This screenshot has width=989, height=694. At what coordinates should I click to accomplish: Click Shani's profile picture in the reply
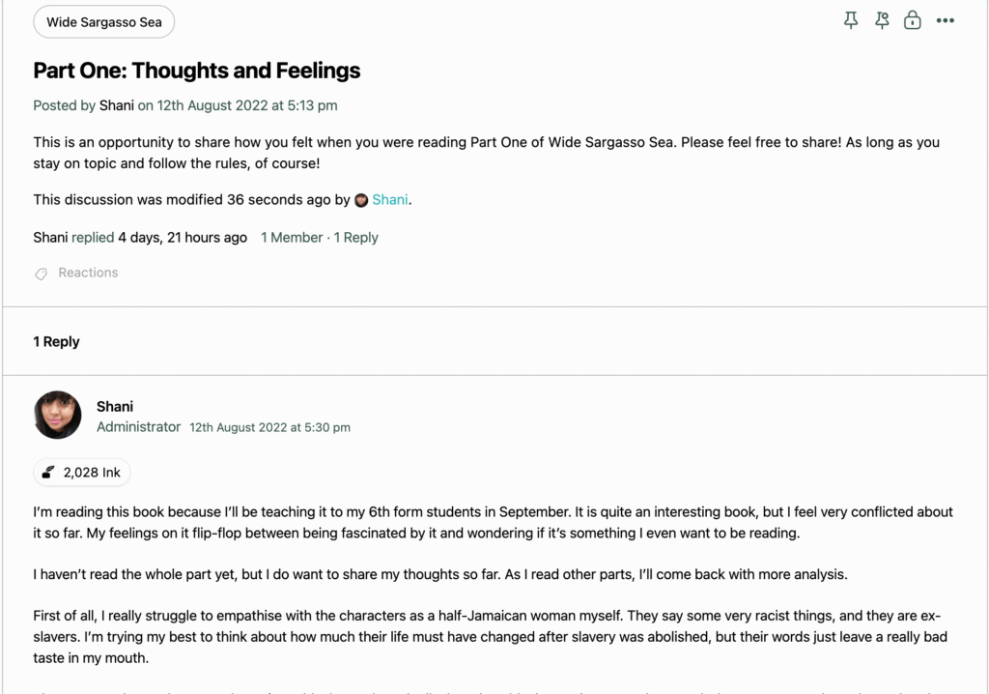58,416
